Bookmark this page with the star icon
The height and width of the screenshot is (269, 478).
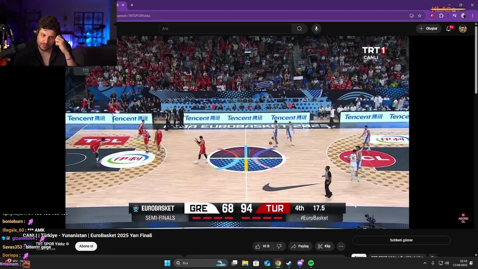pyautogui.click(x=420, y=16)
